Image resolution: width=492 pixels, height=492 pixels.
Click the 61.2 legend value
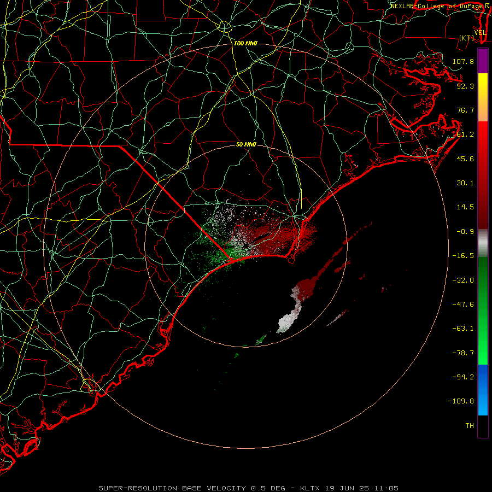coord(465,134)
